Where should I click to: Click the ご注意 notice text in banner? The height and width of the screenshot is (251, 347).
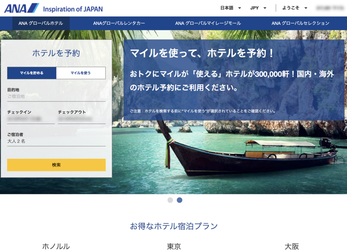(203, 111)
